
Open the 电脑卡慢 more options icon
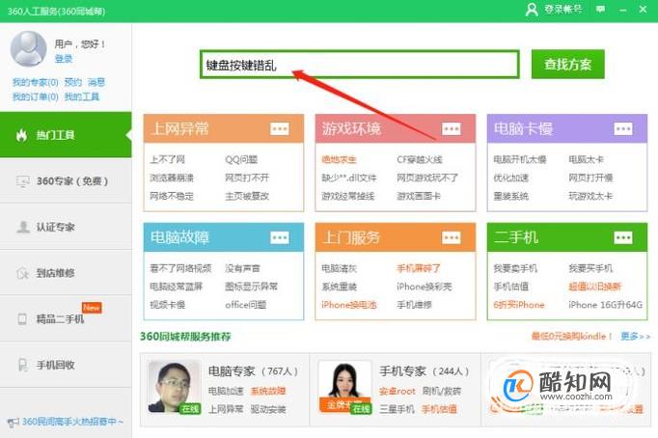[623, 128]
